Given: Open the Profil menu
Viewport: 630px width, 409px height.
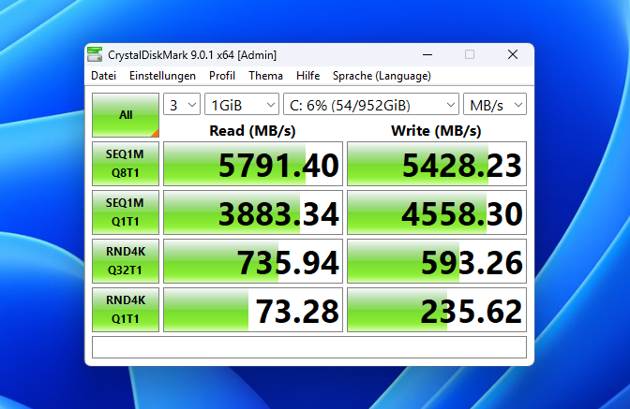Looking at the screenshot, I should [x=222, y=76].
